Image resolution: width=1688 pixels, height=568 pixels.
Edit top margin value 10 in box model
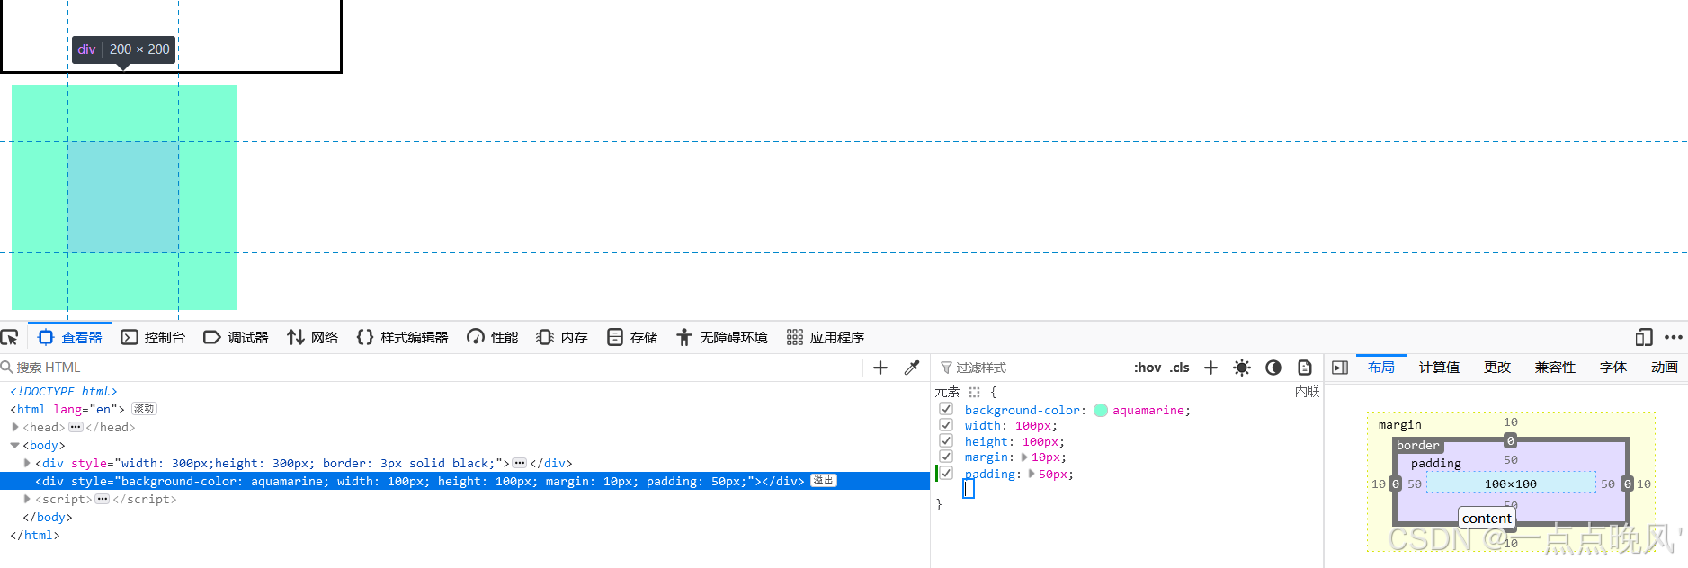(x=1511, y=422)
